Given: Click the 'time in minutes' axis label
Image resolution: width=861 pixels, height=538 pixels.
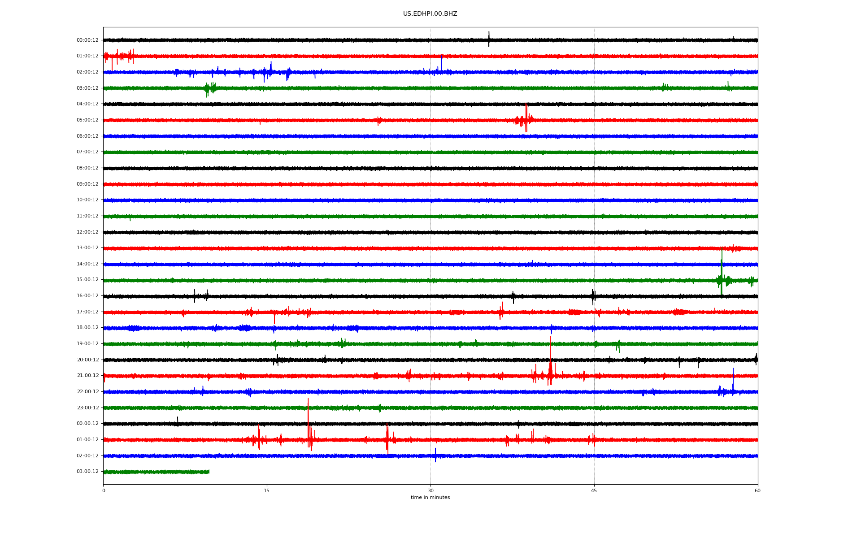Looking at the screenshot, I should (x=430, y=498).
